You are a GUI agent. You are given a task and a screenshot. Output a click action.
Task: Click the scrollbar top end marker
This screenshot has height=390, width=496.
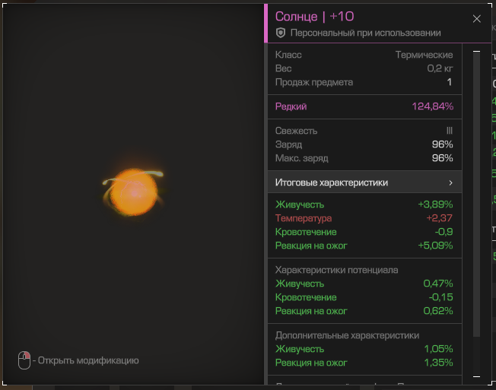(476, 51)
